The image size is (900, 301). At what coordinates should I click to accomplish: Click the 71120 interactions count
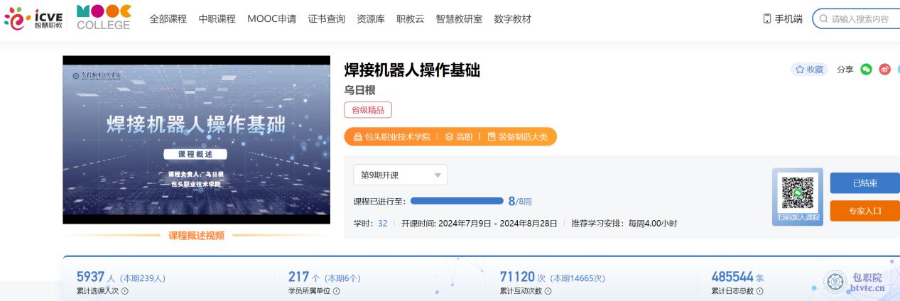click(518, 277)
